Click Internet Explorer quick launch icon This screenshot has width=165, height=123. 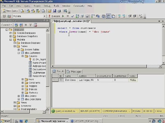pyautogui.click(x=26, y=121)
